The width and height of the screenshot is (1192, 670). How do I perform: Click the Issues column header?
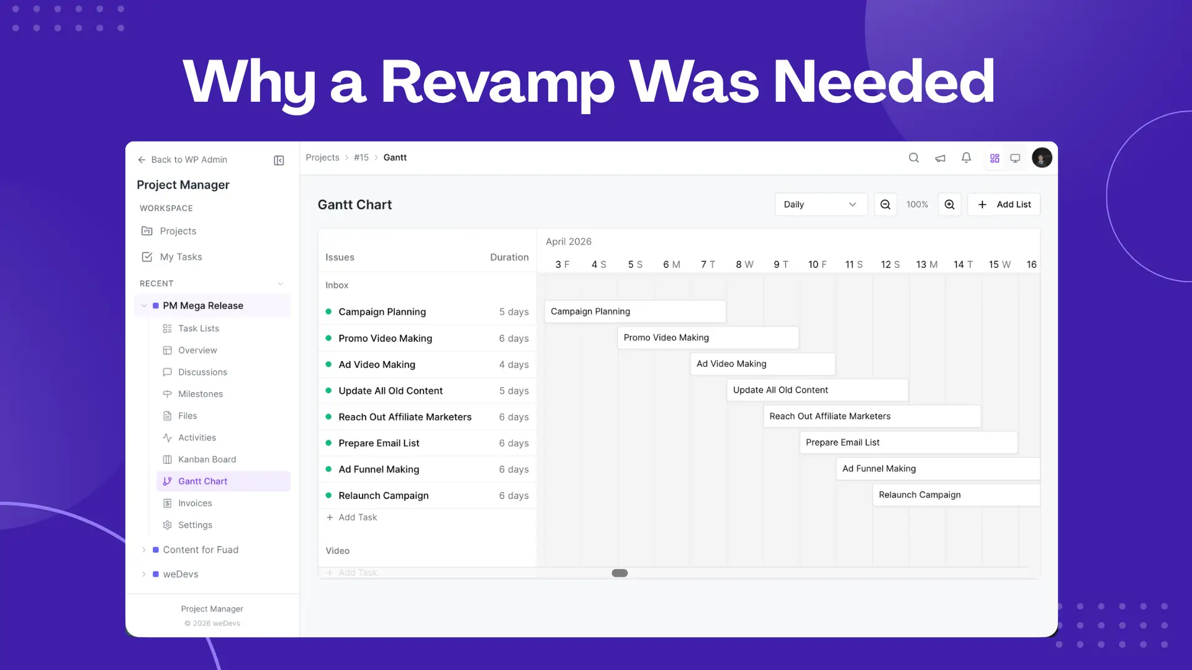340,257
